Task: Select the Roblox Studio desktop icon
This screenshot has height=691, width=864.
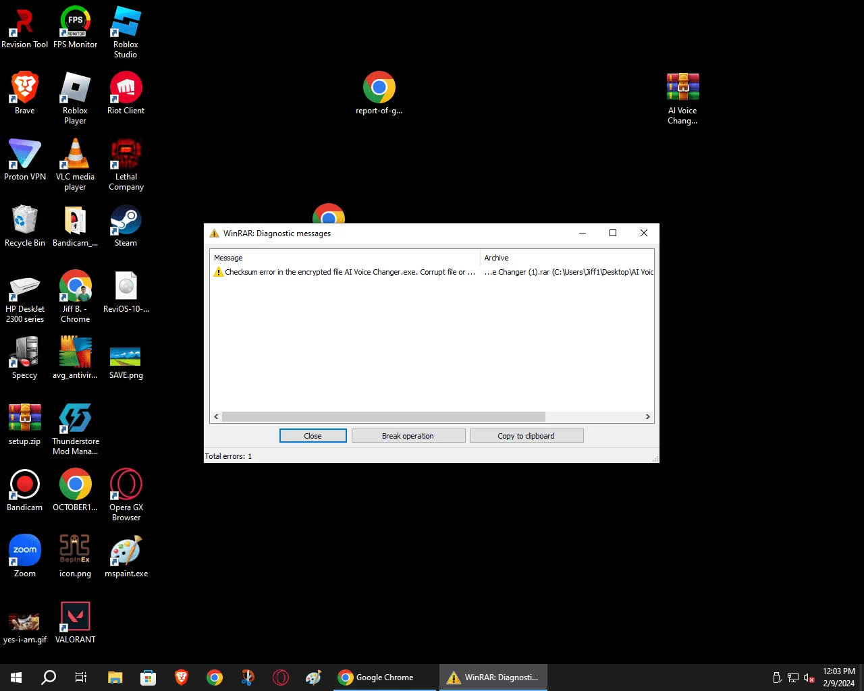Action: tap(126, 32)
